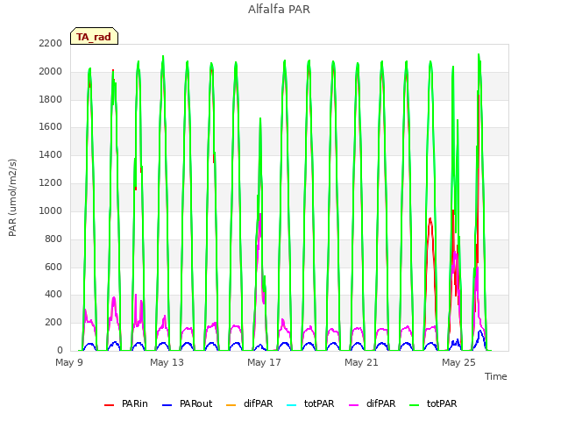Click the 1200 y-axis value
Screen dimensions: 561x421
coord(51,183)
